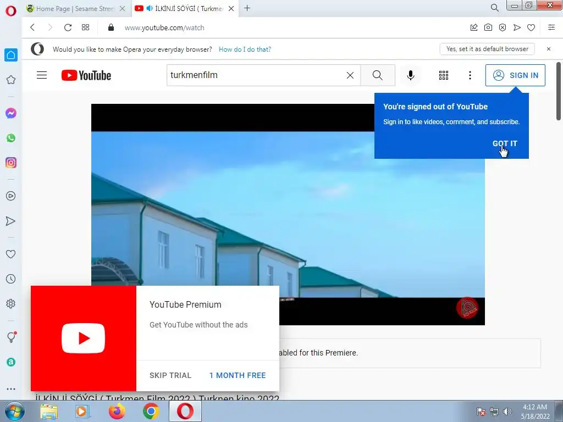View site security lock icon
563x422 pixels.
tap(111, 27)
